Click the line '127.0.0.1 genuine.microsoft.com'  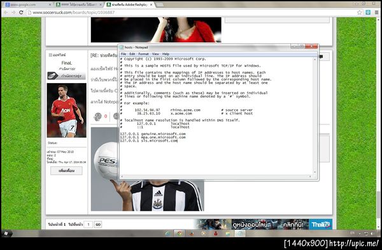[153, 134]
